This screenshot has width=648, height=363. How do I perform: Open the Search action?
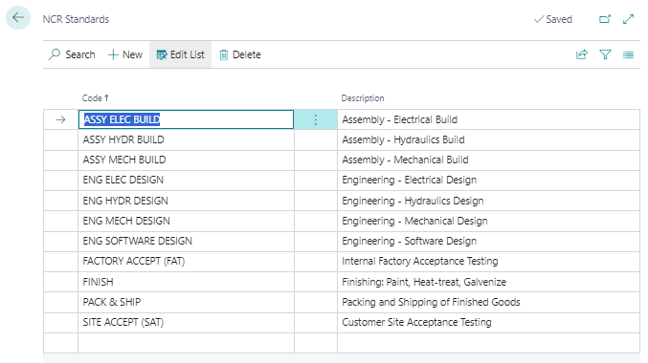point(72,54)
